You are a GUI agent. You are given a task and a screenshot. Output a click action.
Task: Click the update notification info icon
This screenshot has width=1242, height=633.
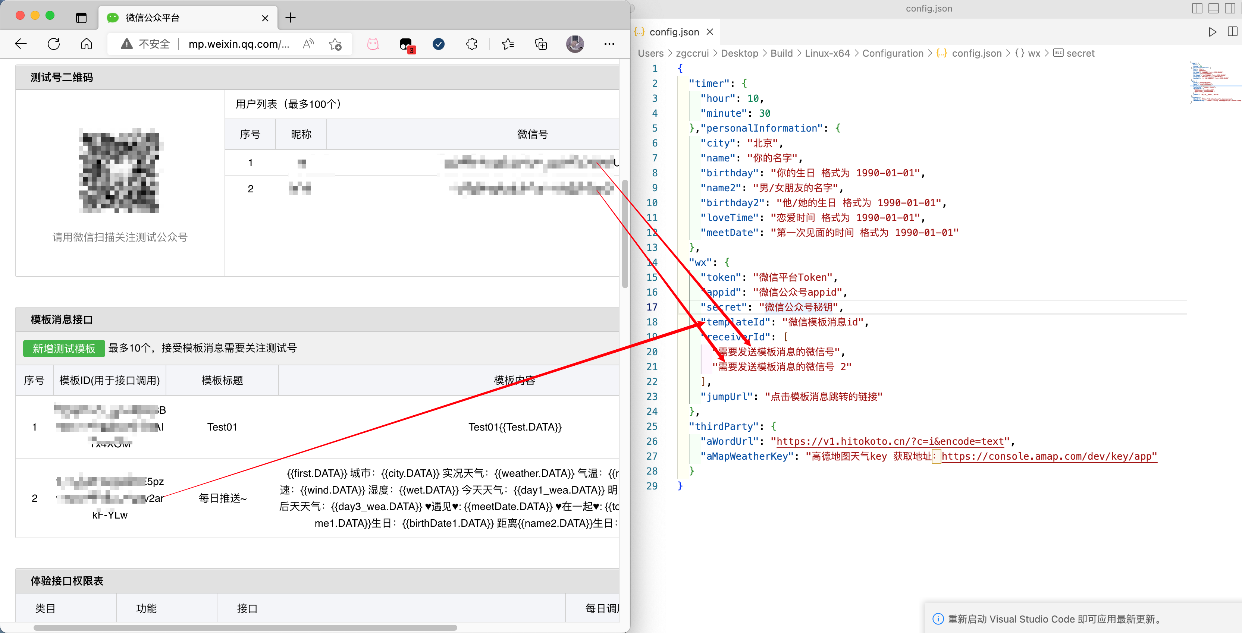[x=938, y=618]
